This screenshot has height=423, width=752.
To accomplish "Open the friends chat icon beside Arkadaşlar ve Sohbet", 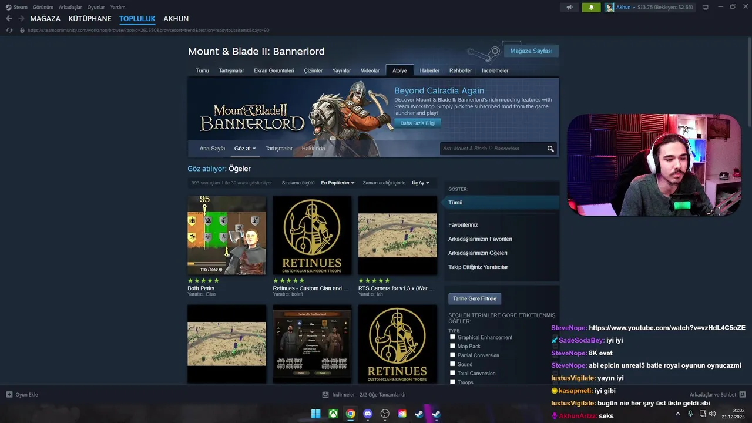I will 743,395.
